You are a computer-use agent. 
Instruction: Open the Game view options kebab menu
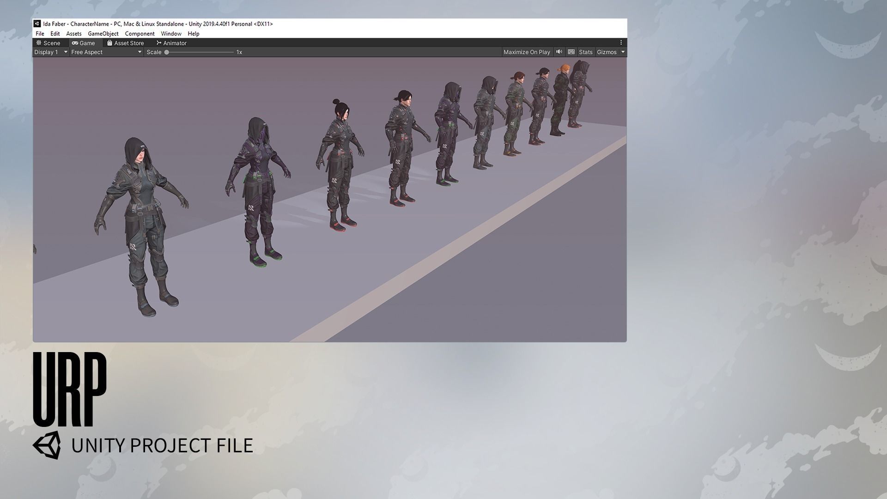point(621,43)
